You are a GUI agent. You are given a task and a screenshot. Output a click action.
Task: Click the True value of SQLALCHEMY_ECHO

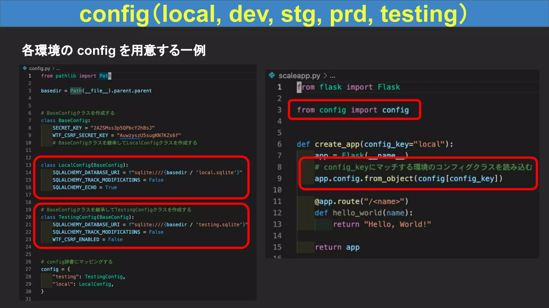[111, 187]
